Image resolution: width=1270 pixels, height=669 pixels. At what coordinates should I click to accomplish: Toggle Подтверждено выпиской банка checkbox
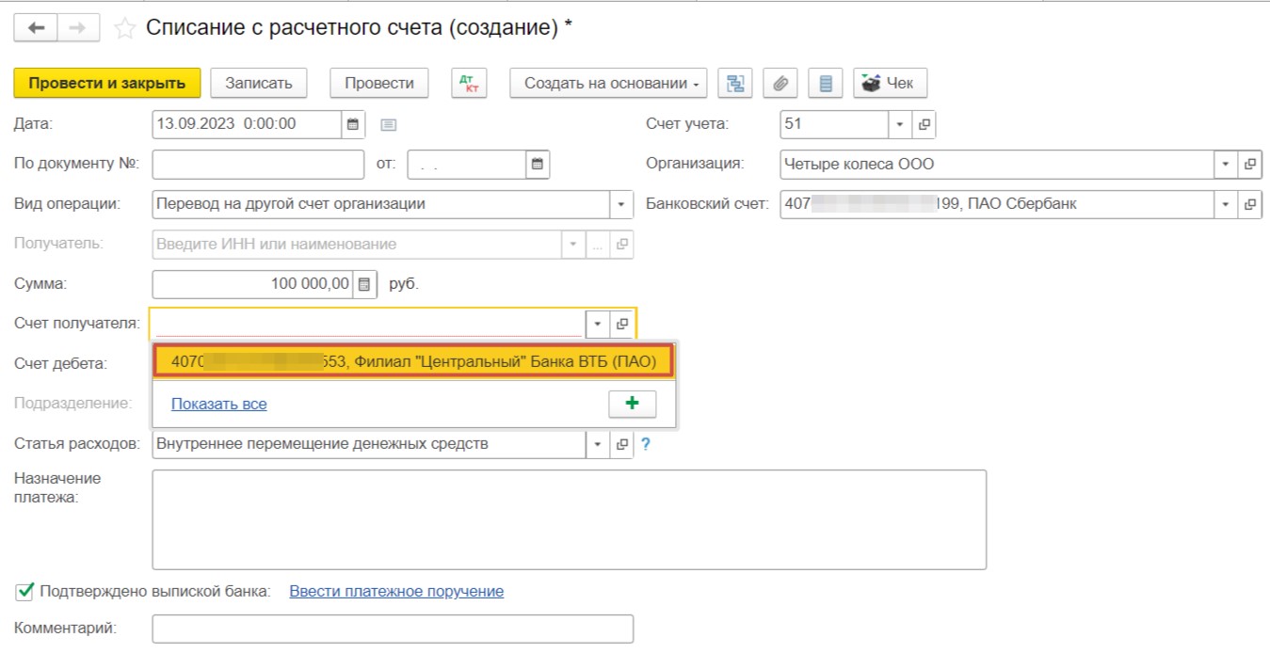(25, 591)
